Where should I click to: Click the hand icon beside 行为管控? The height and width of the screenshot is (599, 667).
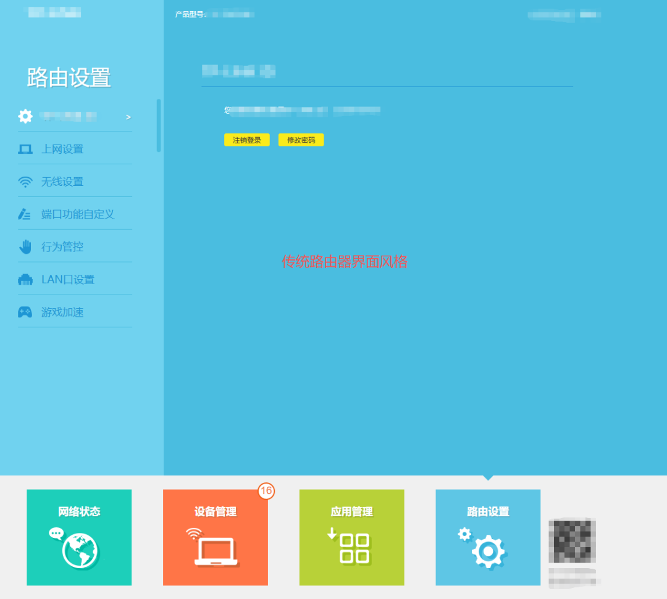tap(25, 247)
